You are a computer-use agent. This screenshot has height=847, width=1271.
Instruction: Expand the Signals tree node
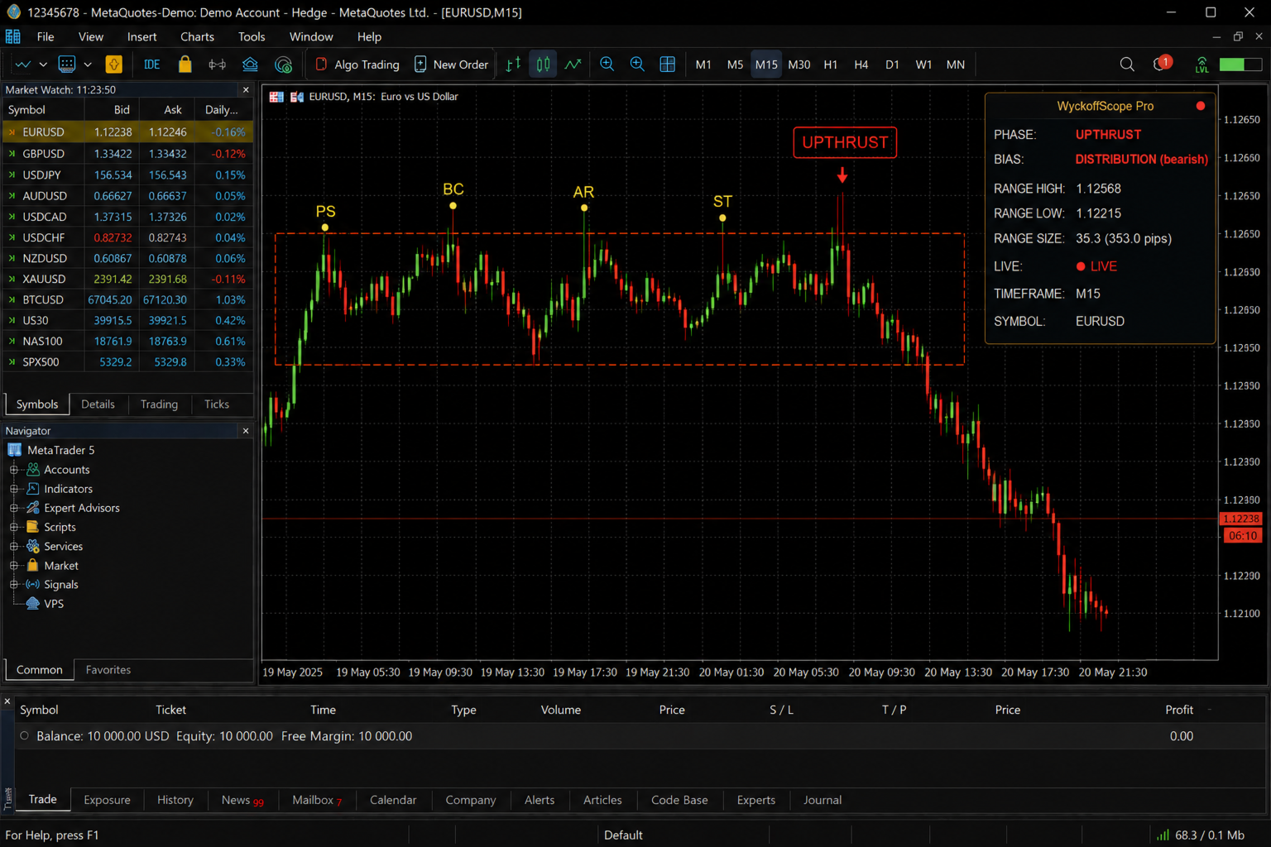point(14,585)
